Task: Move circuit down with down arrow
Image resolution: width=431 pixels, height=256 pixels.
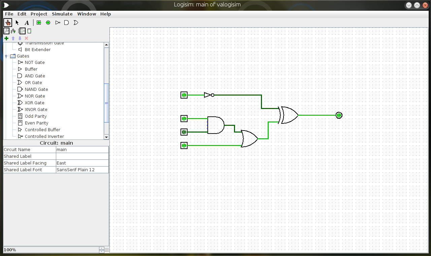Action: [20, 38]
